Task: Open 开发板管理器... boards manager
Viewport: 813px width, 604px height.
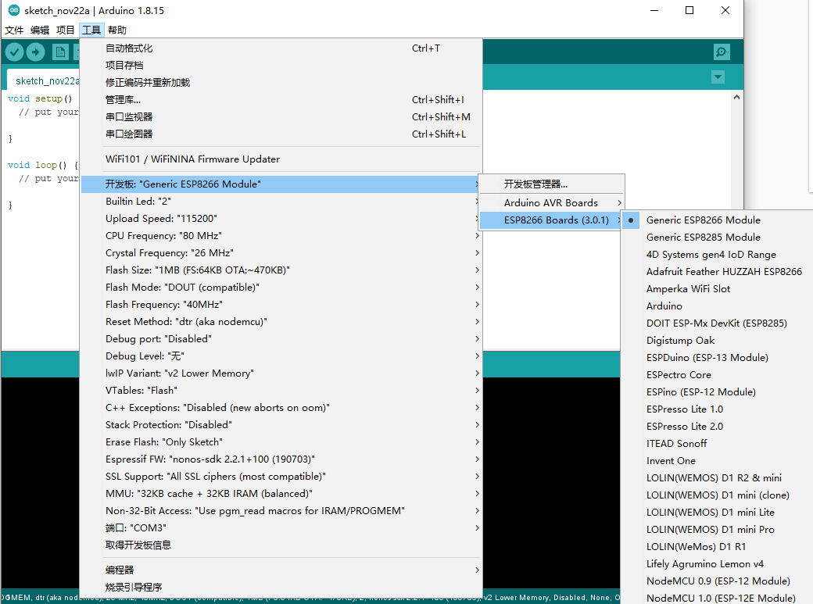Action: tap(551, 184)
